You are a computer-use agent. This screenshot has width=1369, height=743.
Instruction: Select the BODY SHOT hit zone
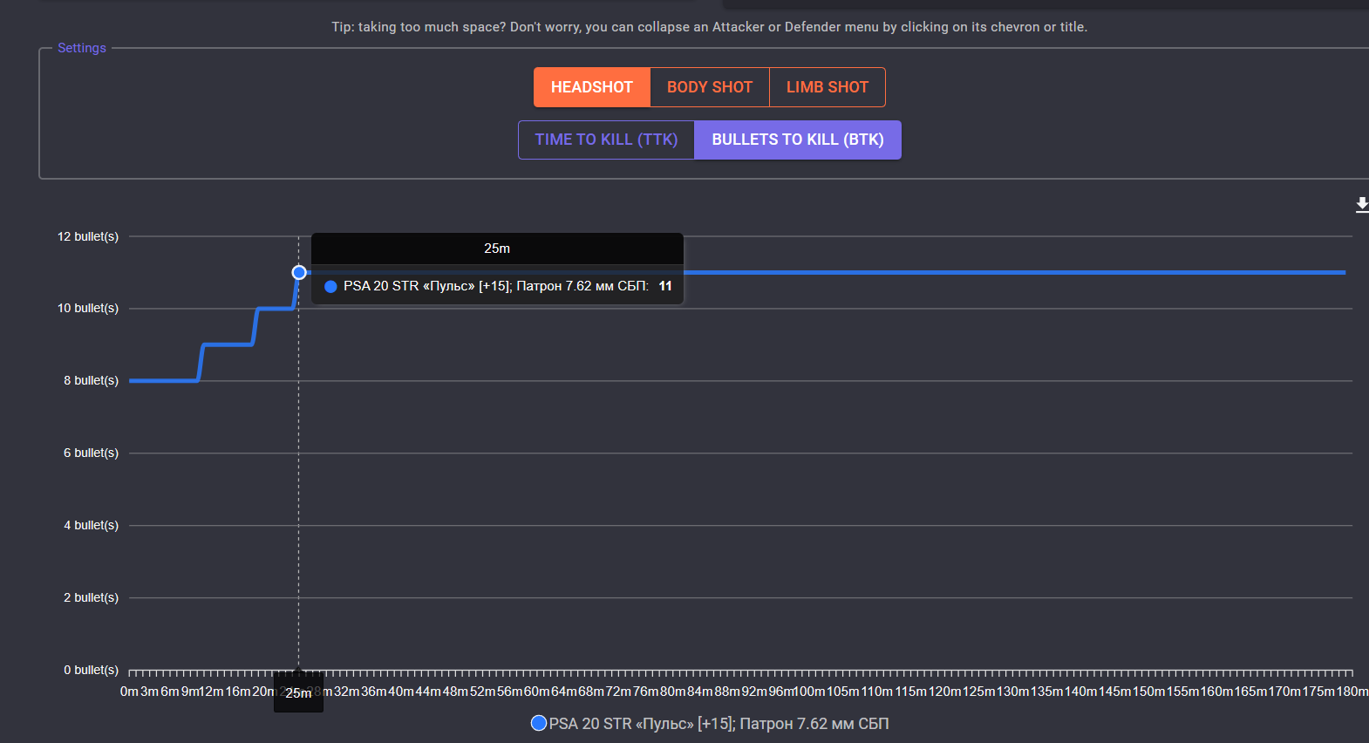[x=710, y=87]
